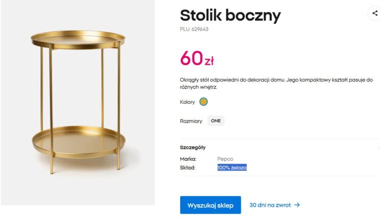Click the Marka label
The width and height of the screenshot is (380, 222).
188,159
